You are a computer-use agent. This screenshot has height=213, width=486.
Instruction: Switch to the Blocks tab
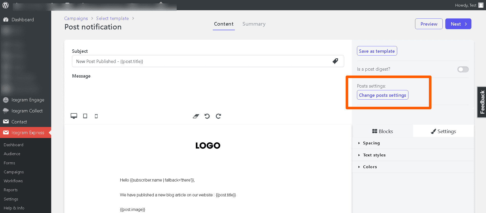coord(383,131)
